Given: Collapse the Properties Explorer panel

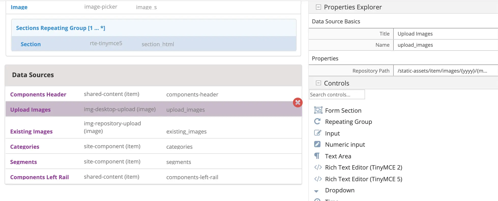Looking at the screenshot, I should click(x=318, y=7).
